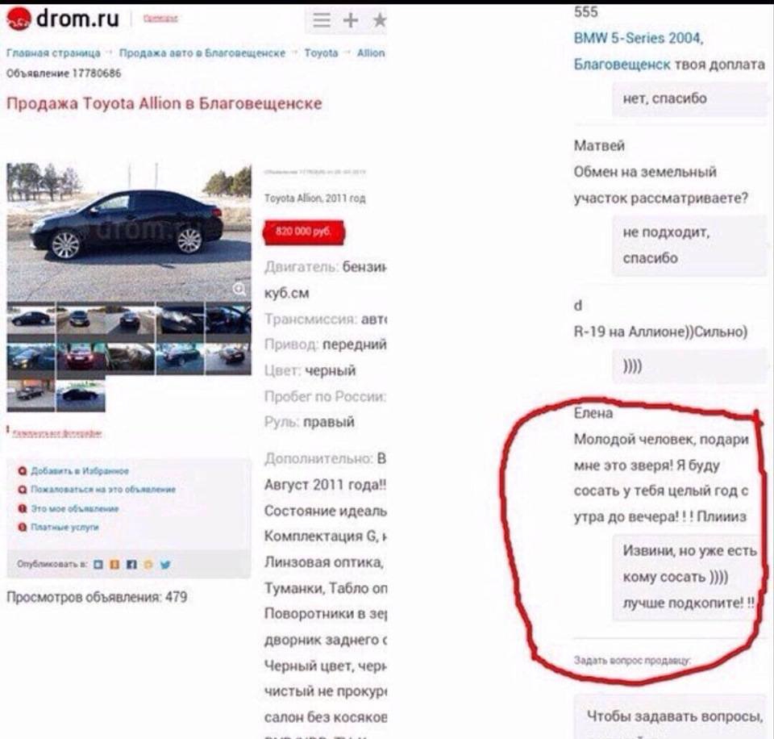
Task: Click the plus icon in toolbar
Action: pos(351,20)
